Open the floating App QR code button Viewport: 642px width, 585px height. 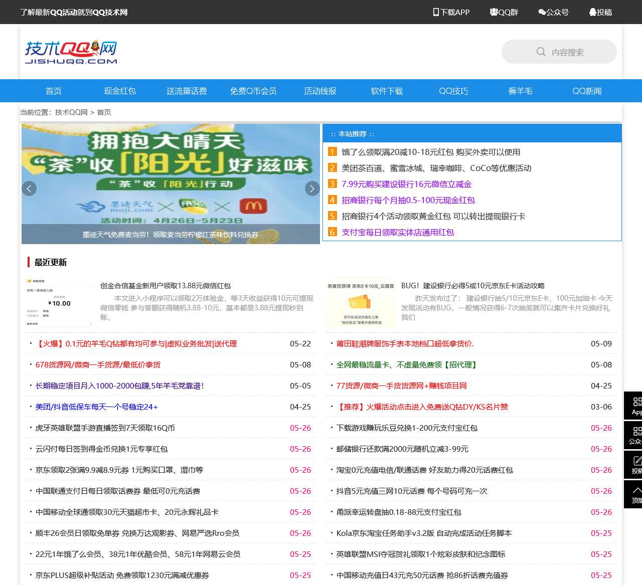coord(633,406)
